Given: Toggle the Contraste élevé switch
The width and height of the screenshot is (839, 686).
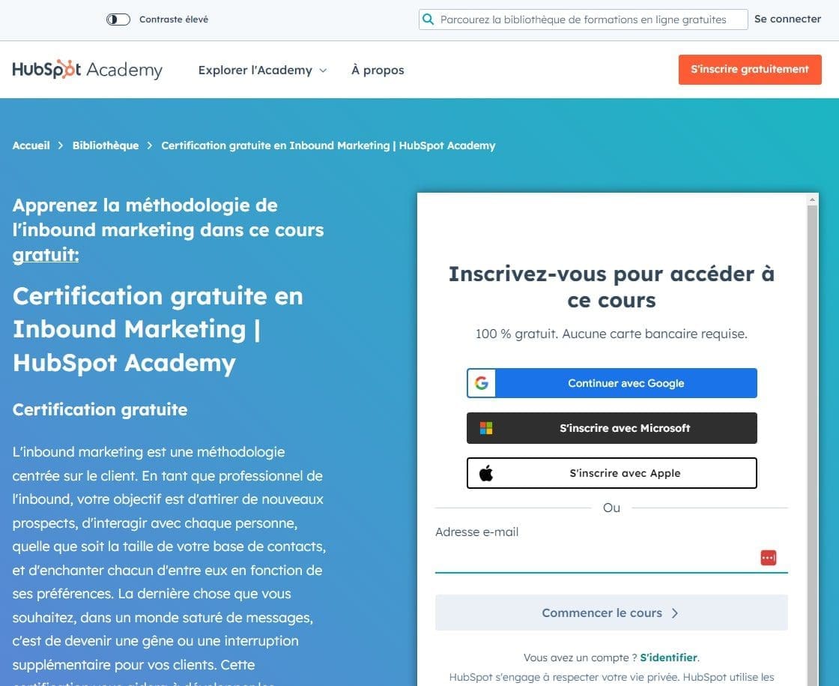Looking at the screenshot, I should (118, 19).
